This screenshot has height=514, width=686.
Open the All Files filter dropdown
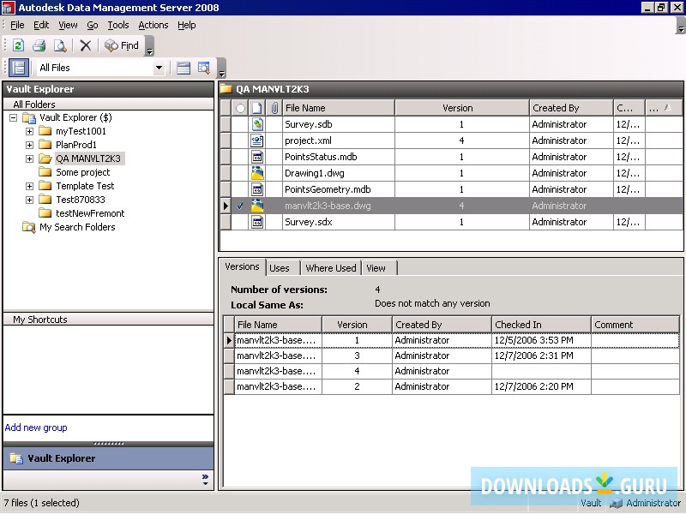(x=159, y=68)
